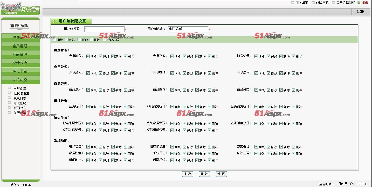372x187 pixels.
Task: Uncheck 新增 for 短信发送记录
Action: coord(113,130)
